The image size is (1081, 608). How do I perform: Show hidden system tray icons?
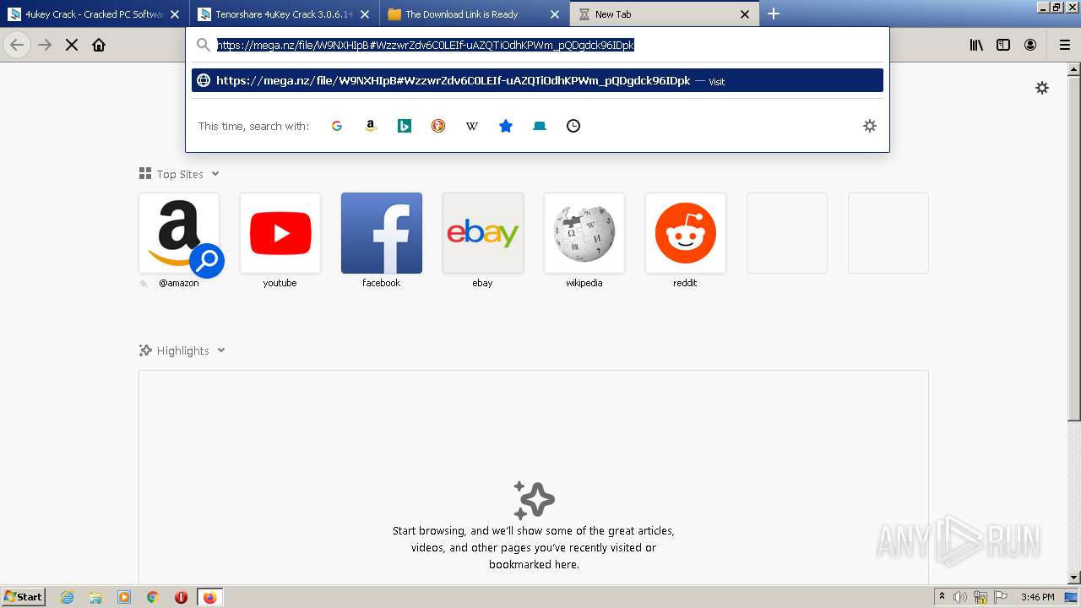[x=942, y=597]
